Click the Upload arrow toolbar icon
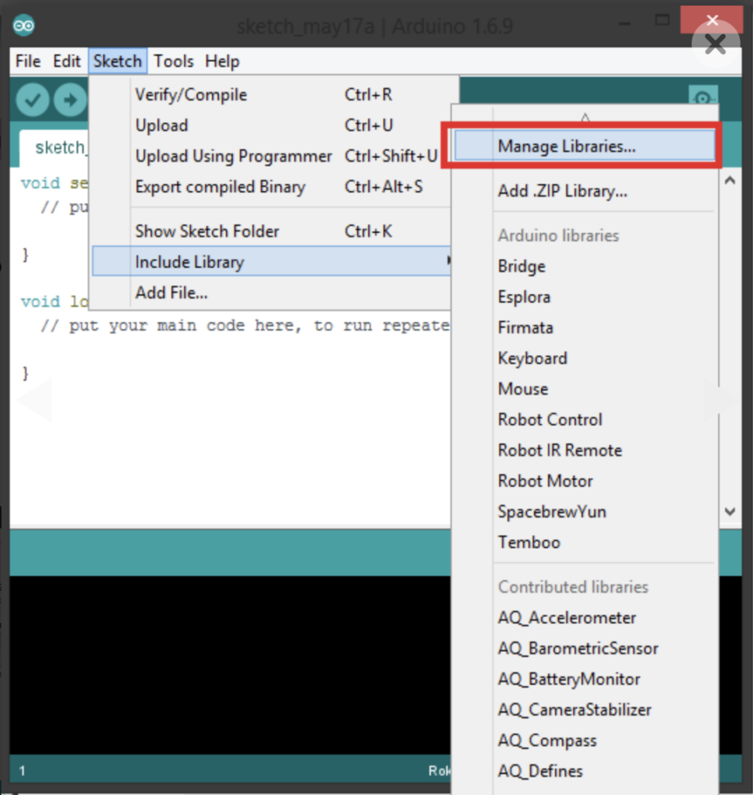 pyautogui.click(x=71, y=99)
